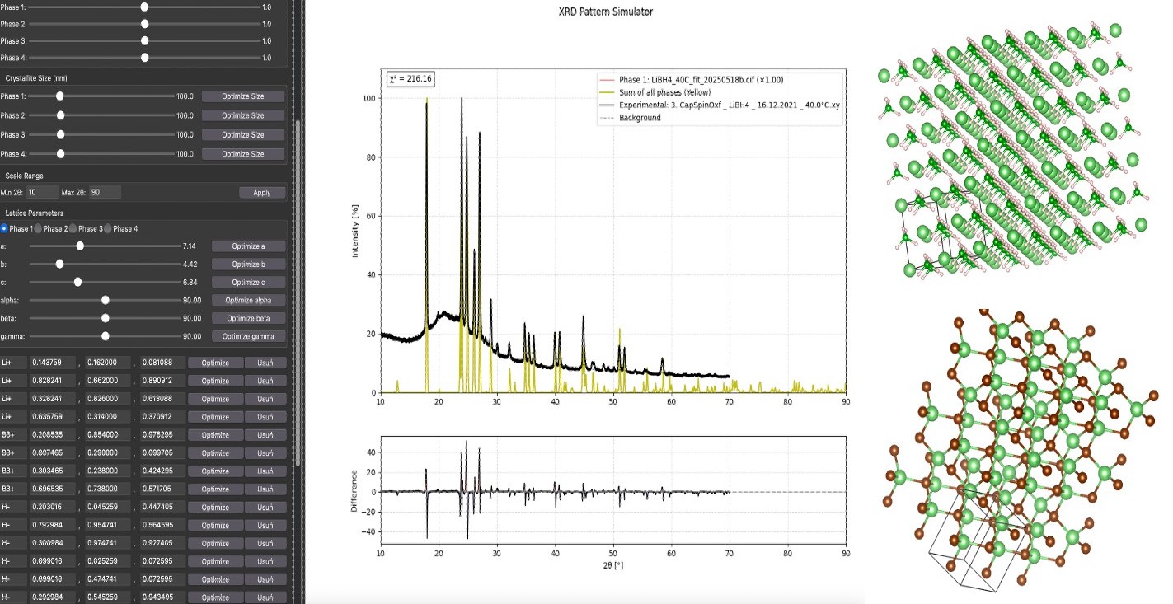This screenshot has width=1173, height=604.
Task: Click the Phase 1 slider valued 1.0
Action: tap(144, 7)
